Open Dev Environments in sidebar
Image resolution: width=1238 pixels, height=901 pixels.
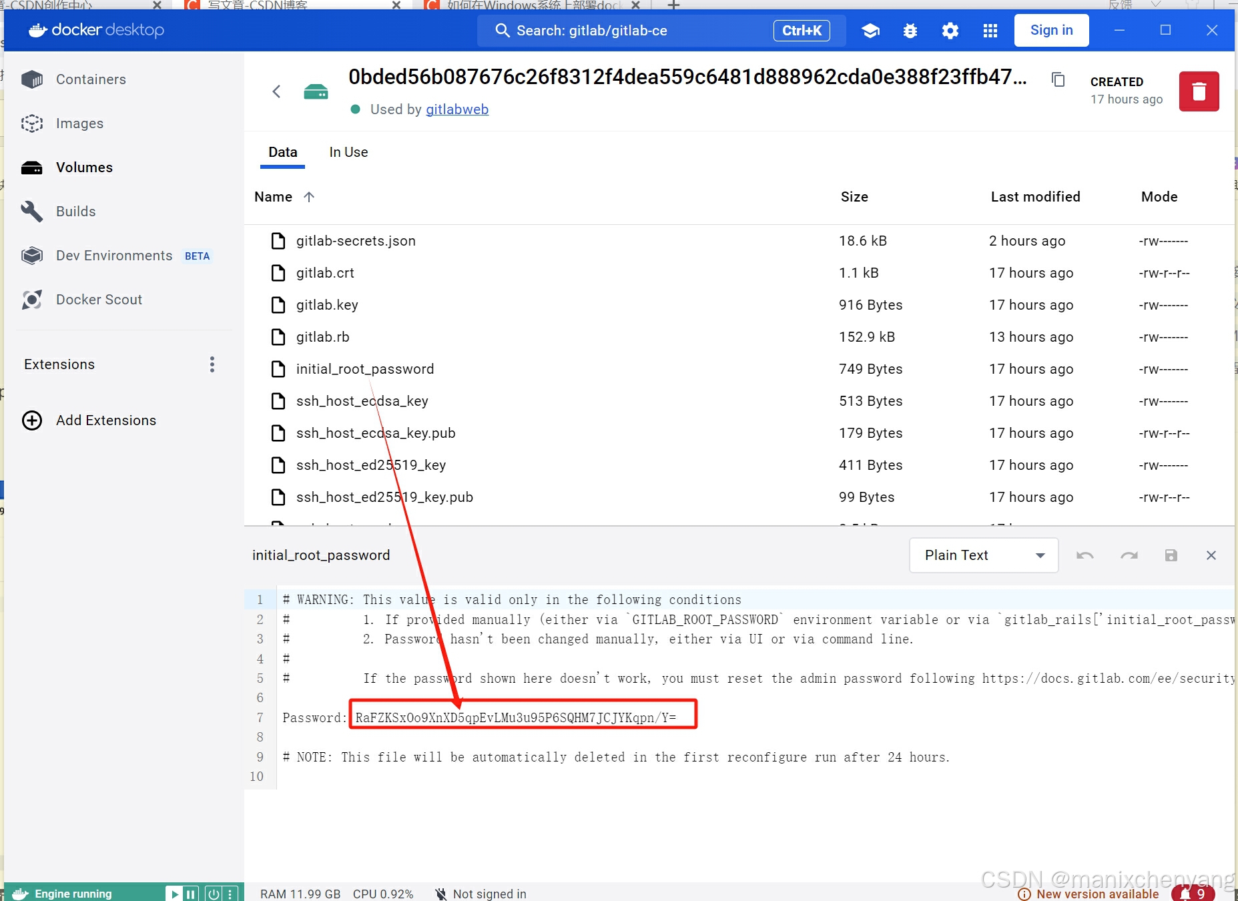coord(114,256)
